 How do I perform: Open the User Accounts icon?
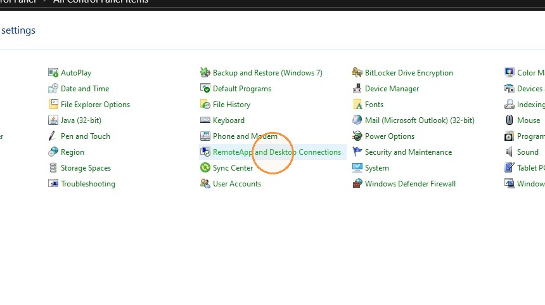pyautogui.click(x=205, y=184)
